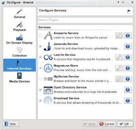Select the 'Jamendo Service' title text
136x130 pixels.
coord(66,44)
